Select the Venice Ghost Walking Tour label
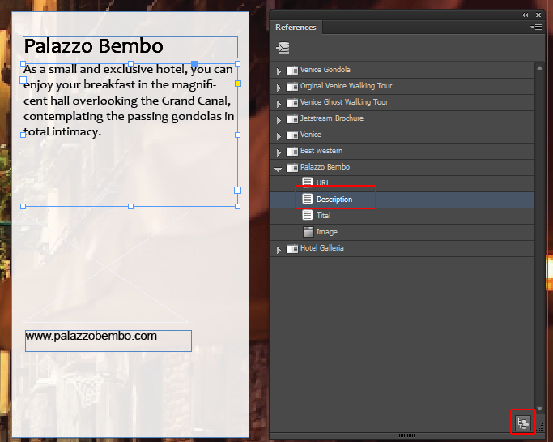 [344, 102]
